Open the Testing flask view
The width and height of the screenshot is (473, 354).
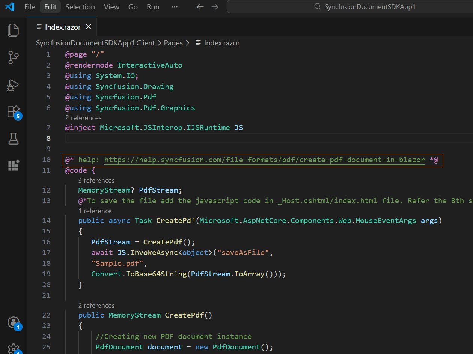[13, 139]
